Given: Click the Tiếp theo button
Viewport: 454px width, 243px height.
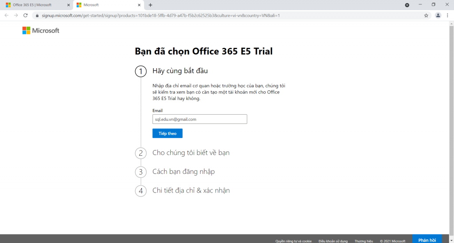Looking at the screenshot, I should pyautogui.click(x=167, y=133).
